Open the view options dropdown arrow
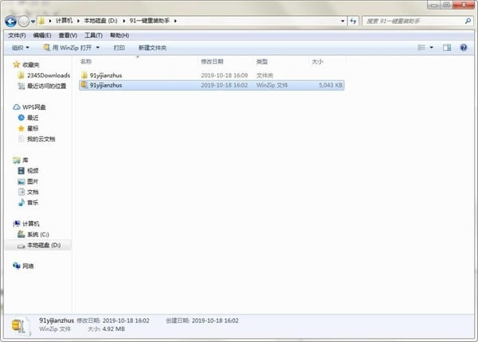 pyautogui.click(x=431, y=48)
